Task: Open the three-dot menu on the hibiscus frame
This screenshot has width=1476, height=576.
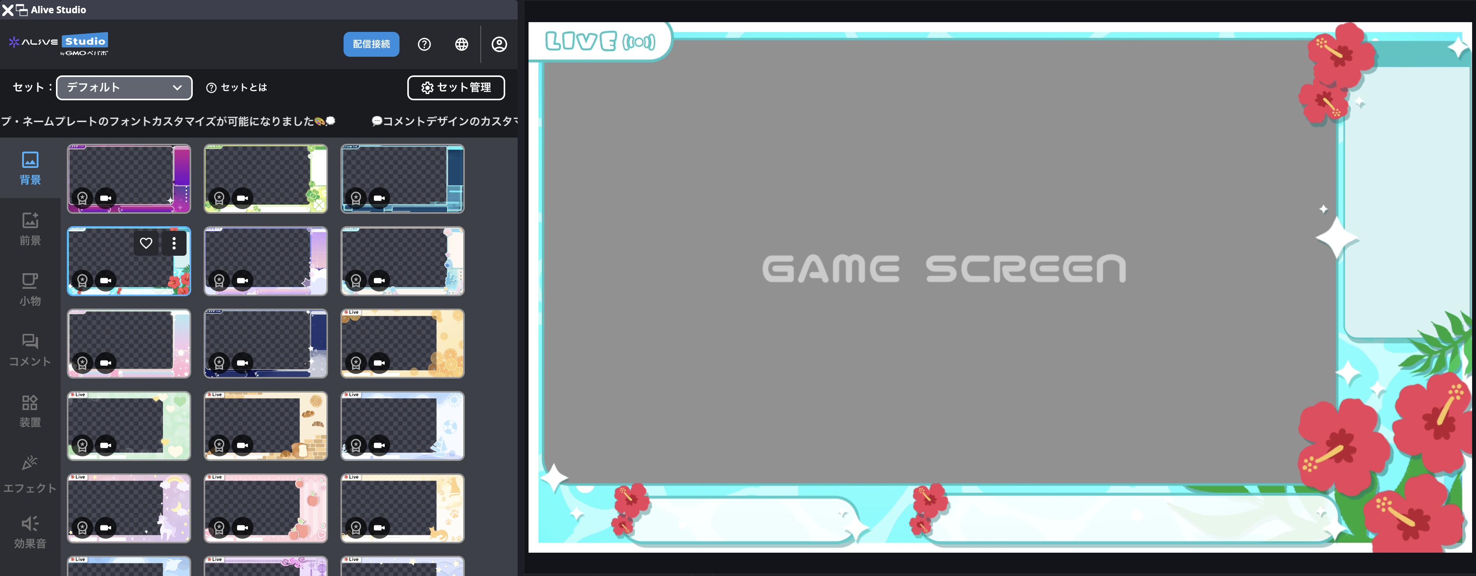Action: point(174,244)
